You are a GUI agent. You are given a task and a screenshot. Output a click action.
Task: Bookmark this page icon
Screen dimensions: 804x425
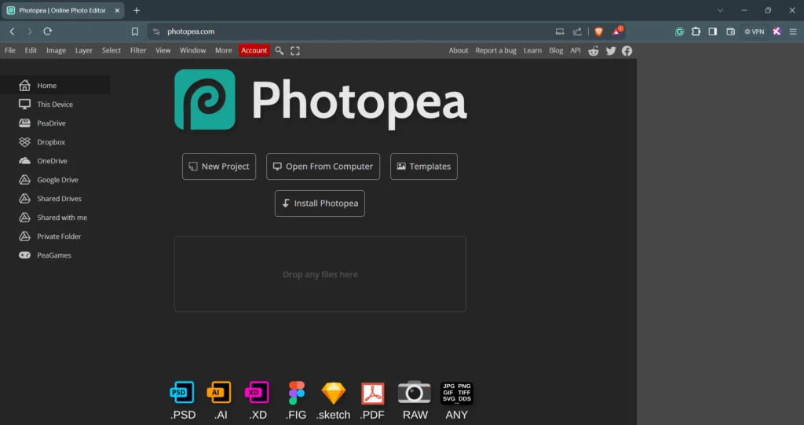[135, 31]
